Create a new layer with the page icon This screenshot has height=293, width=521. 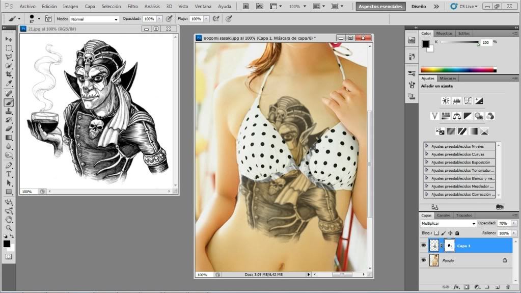tap(498, 287)
